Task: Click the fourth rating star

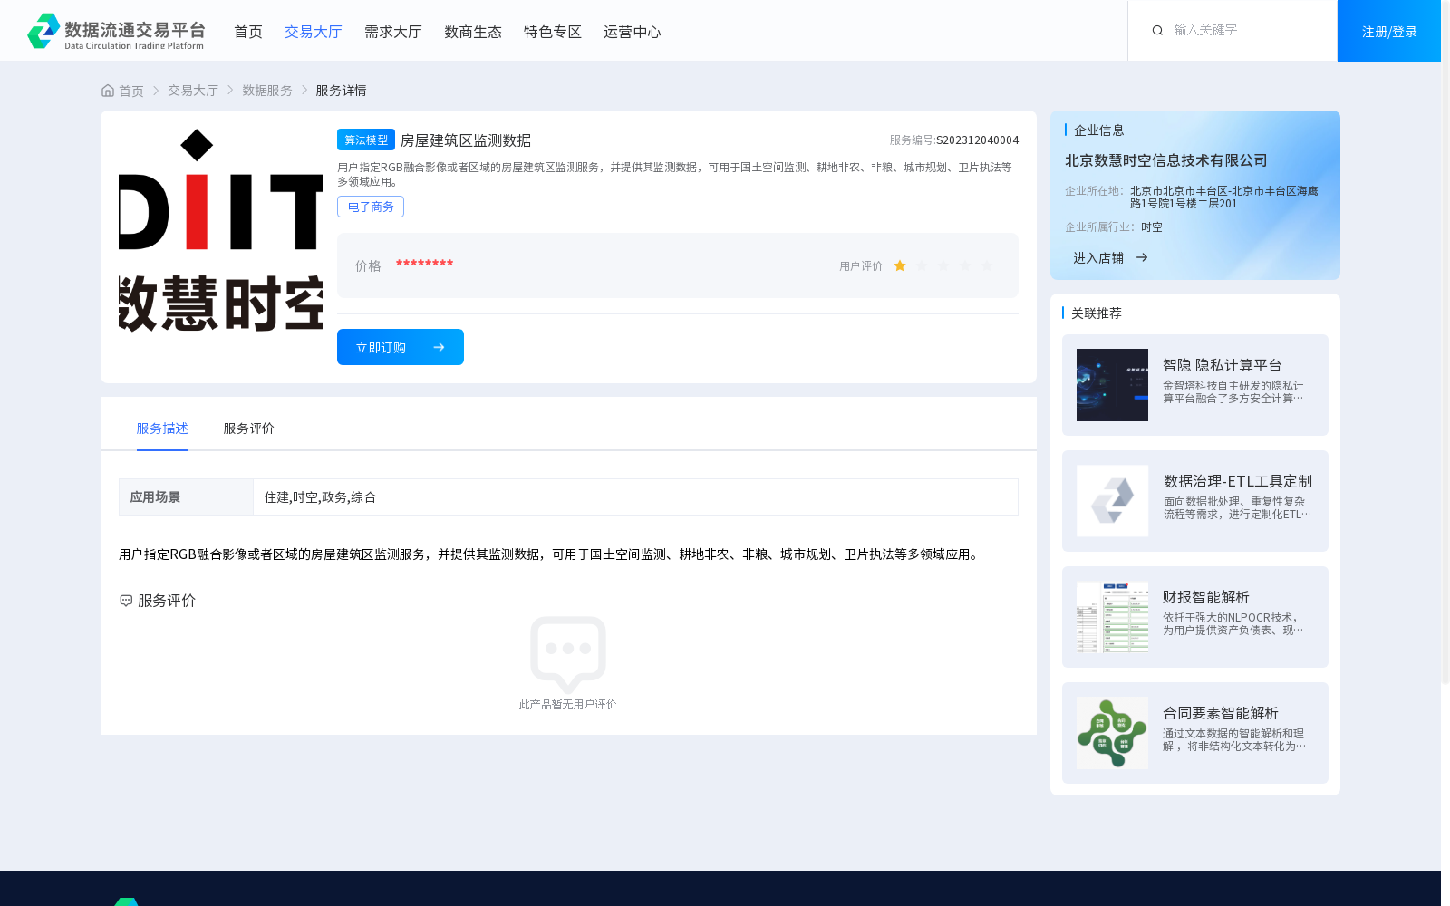Action: (965, 265)
